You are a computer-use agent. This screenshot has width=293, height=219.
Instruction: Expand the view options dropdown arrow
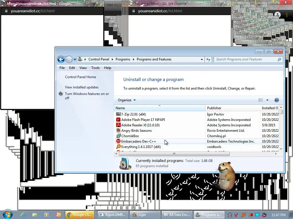(267, 100)
